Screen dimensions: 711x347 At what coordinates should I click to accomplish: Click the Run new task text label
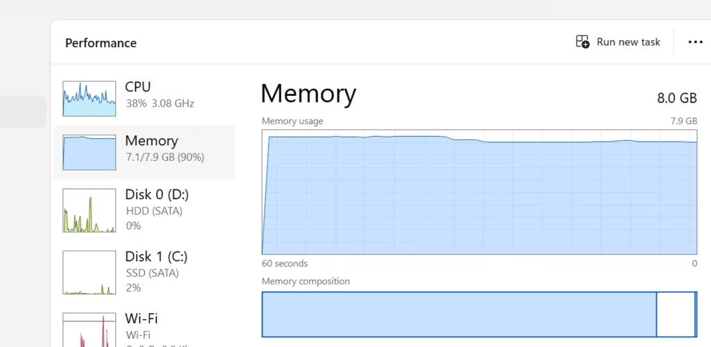(x=628, y=42)
